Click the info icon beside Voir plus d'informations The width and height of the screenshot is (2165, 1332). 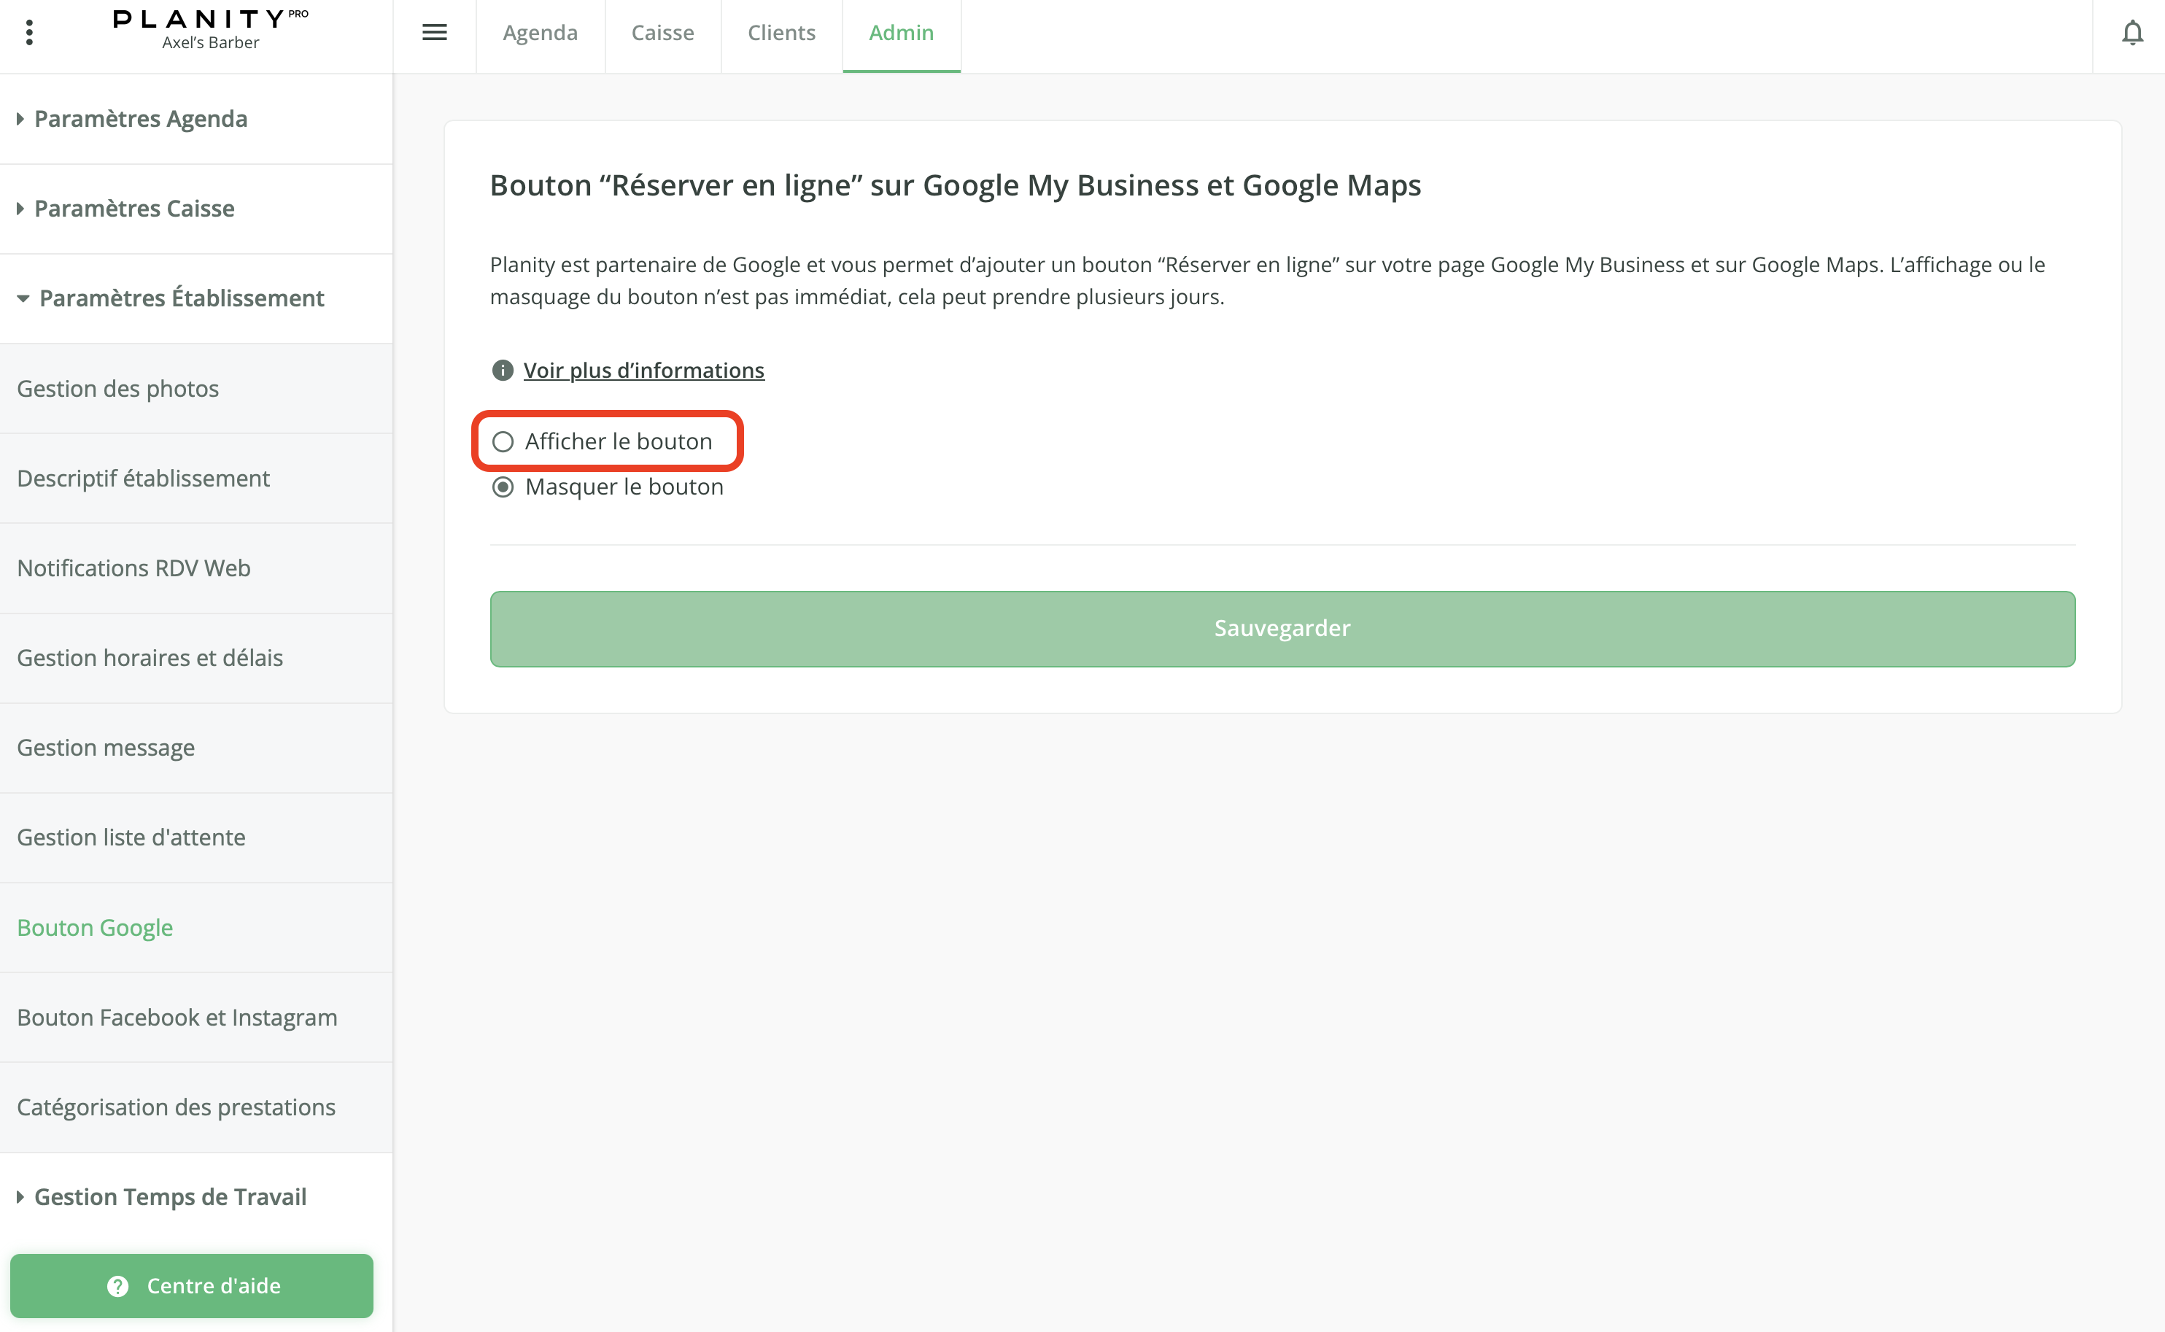click(502, 370)
